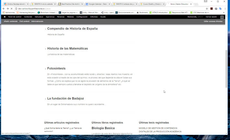Switch to the 500370-3 enlaces tab
Viewport: 230px width, 140px height.
[x=125, y=4]
